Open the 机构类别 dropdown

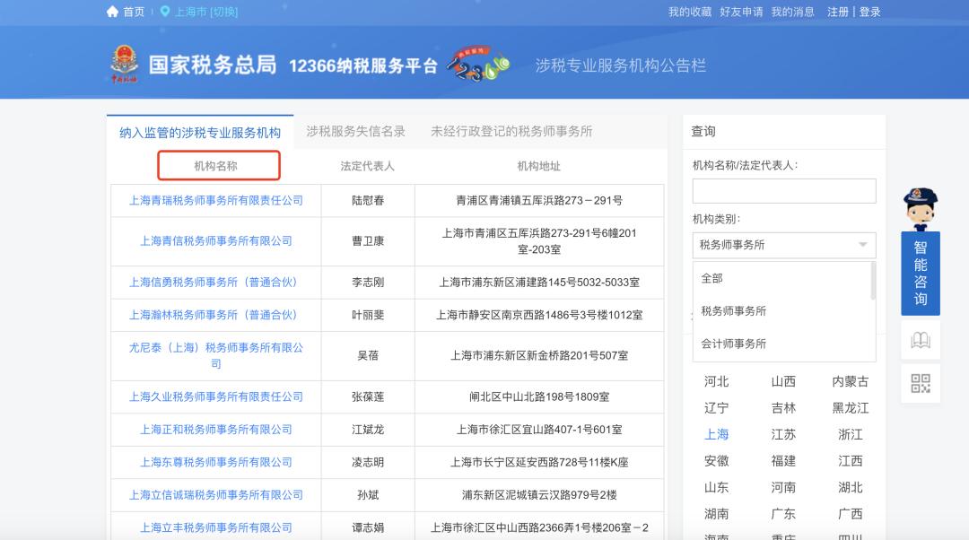(x=784, y=245)
